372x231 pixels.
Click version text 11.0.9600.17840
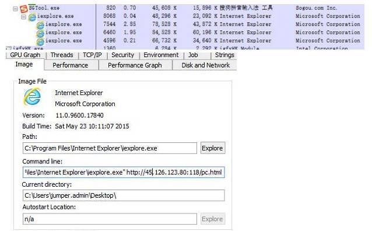click(x=79, y=116)
